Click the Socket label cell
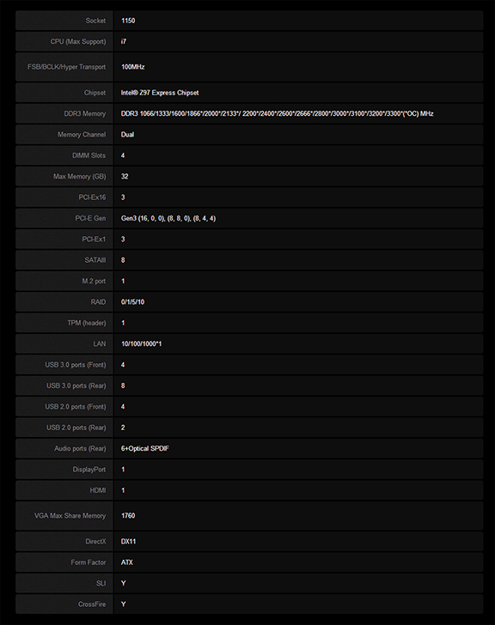Screen dimensions: 495x625 tap(64, 21)
